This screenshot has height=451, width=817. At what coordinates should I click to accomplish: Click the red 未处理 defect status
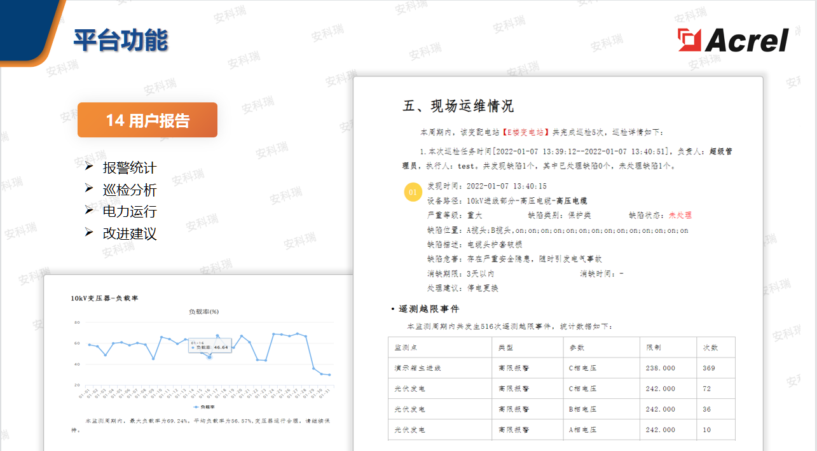click(680, 216)
